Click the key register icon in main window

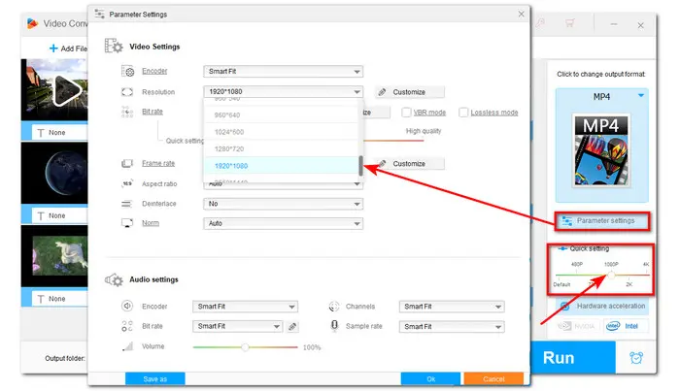pyautogui.click(x=540, y=23)
